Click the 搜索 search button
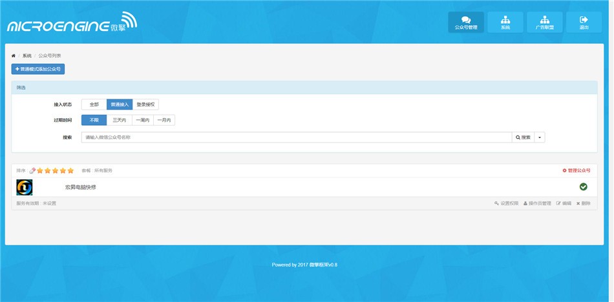The height and width of the screenshot is (302, 614). pos(523,137)
